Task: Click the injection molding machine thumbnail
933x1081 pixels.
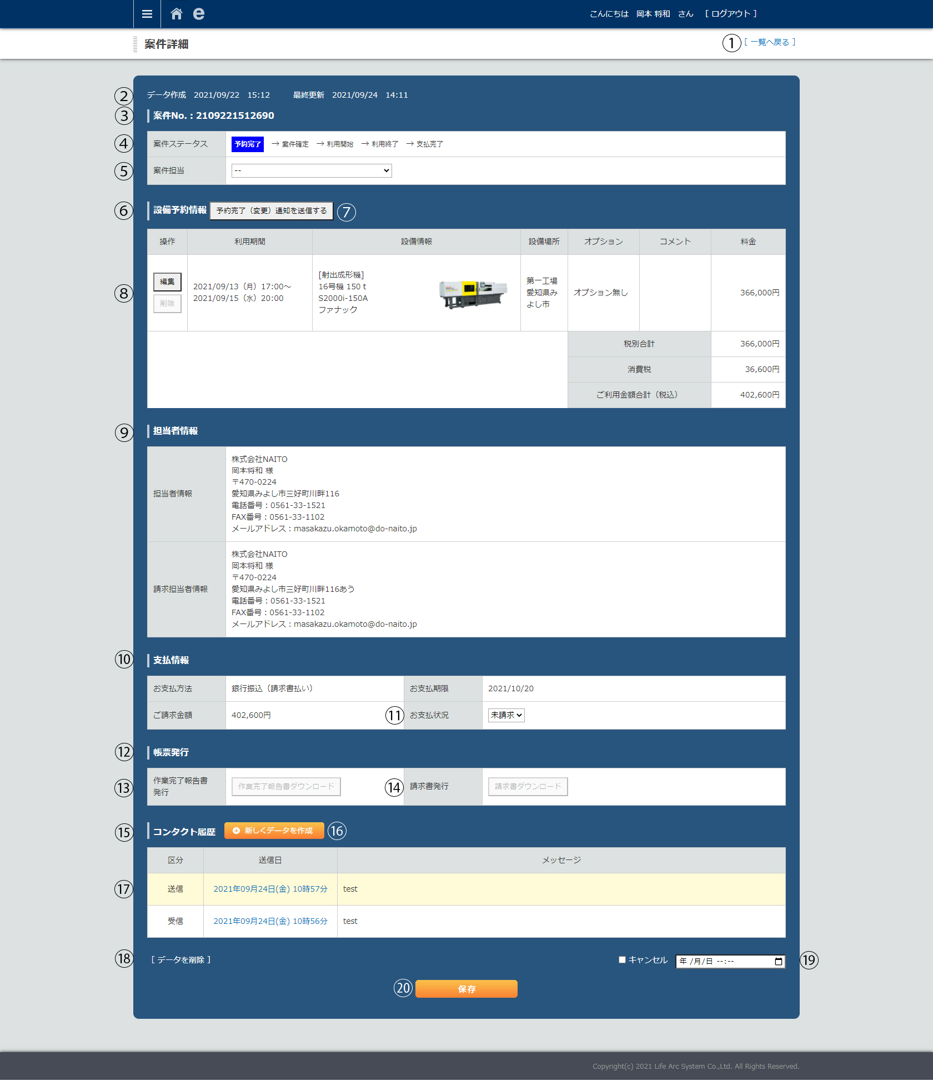Action: (473, 293)
